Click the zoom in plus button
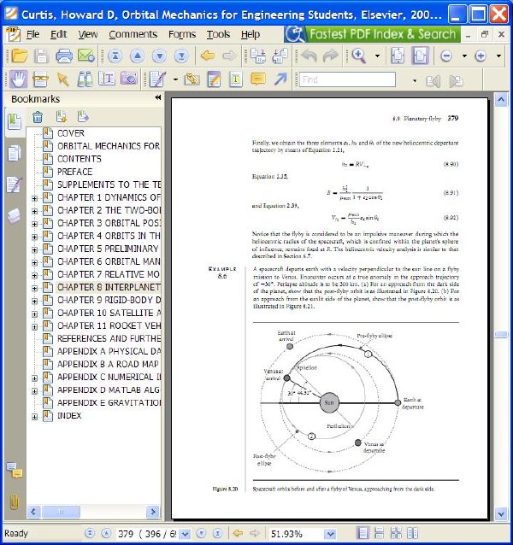 (481, 56)
